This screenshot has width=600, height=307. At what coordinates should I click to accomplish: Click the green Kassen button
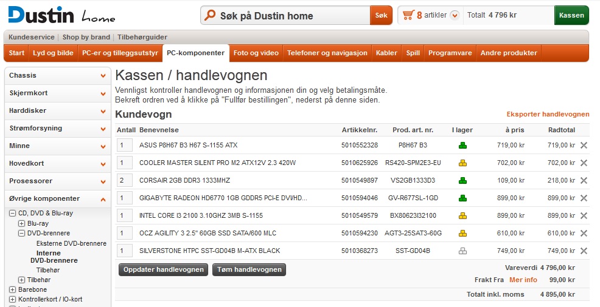pos(571,15)
